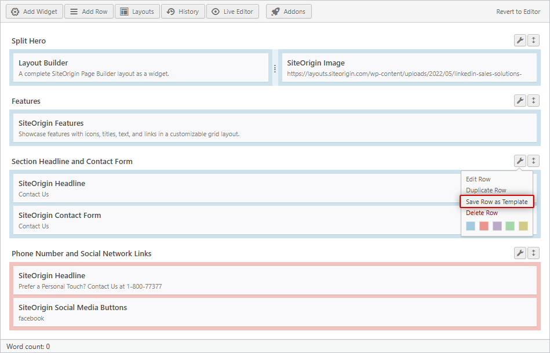Open the Phone Number row wrench menu
The height and width of the screenshot is (353, 550).
click(x=520, y=253)
